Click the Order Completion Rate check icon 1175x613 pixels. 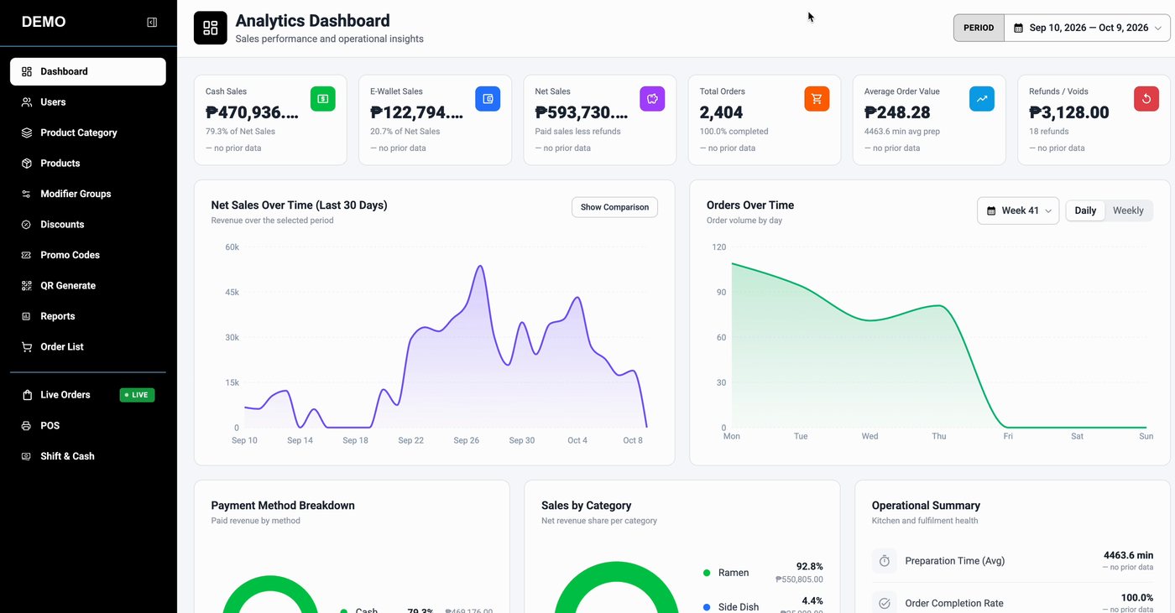(x=885, y=603)
